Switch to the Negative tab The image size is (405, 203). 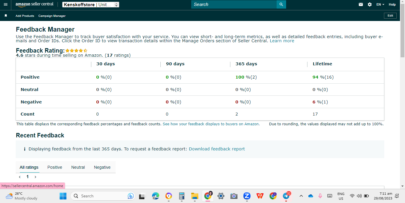click(x=102, y=167)
